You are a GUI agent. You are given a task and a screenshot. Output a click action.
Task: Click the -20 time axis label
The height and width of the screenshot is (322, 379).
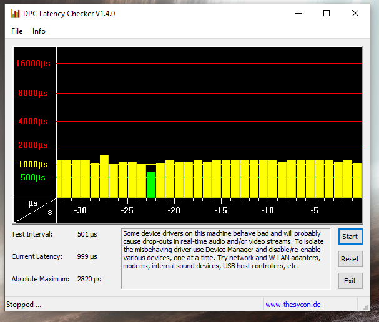pyautogui.click(x=174, y=211)
